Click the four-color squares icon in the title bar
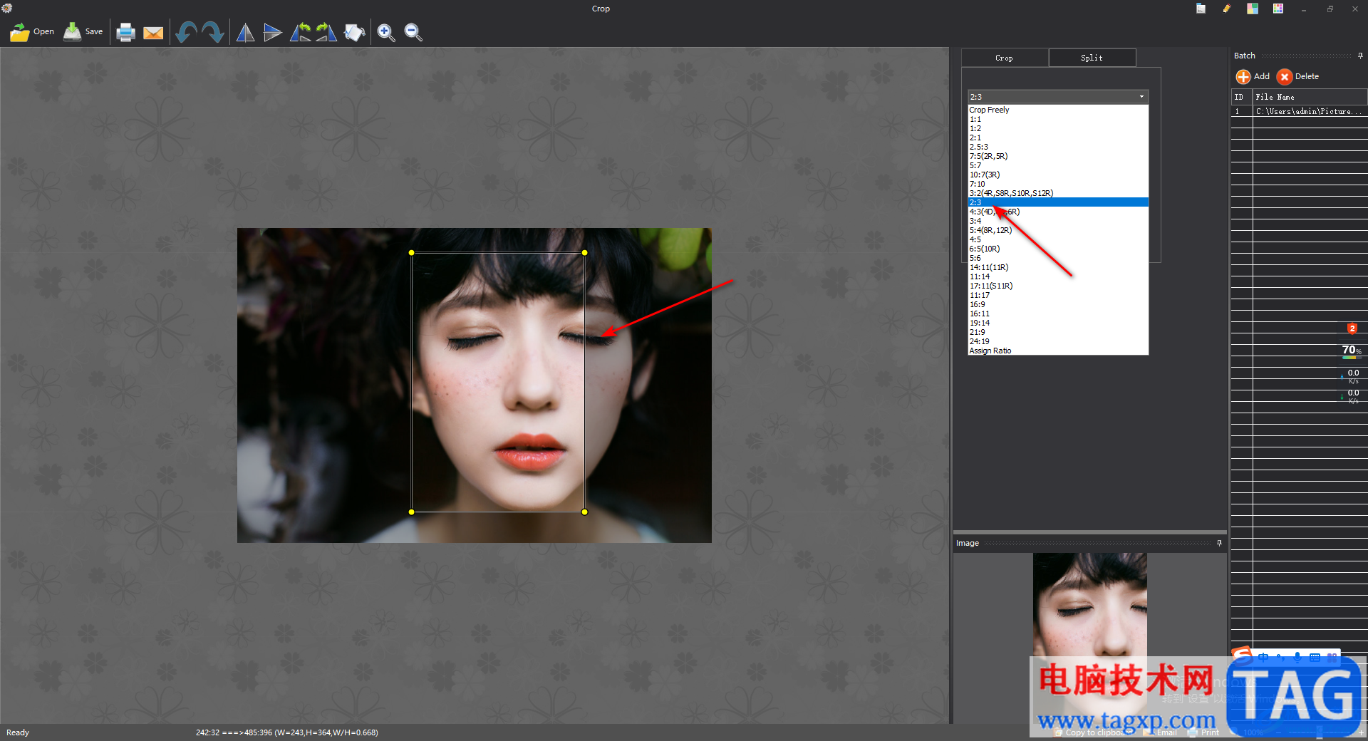Viewport: 1368px width, 741px height. pyautogui.click(x=1252, y=9)
